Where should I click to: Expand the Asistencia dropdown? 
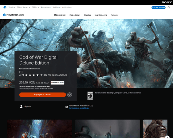point(67,7)
